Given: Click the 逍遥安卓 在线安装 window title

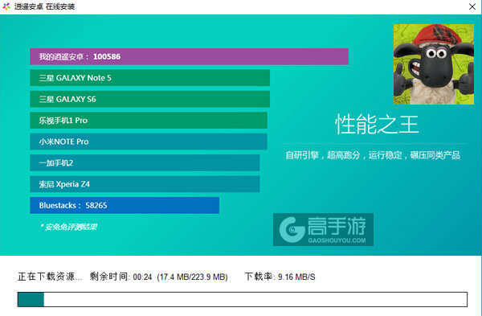Looking at the screenshot, I should 44,6.
